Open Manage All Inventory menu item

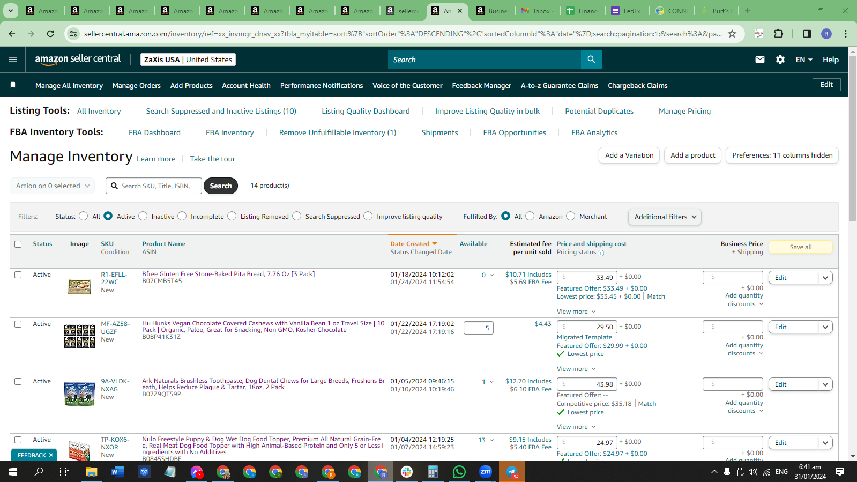tap(69, 85)
